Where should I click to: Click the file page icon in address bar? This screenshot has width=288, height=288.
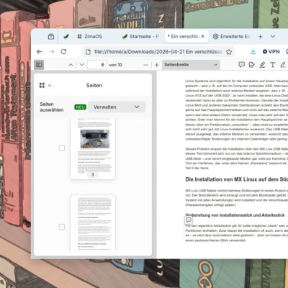pyautogui.click(x=89, y=52)
